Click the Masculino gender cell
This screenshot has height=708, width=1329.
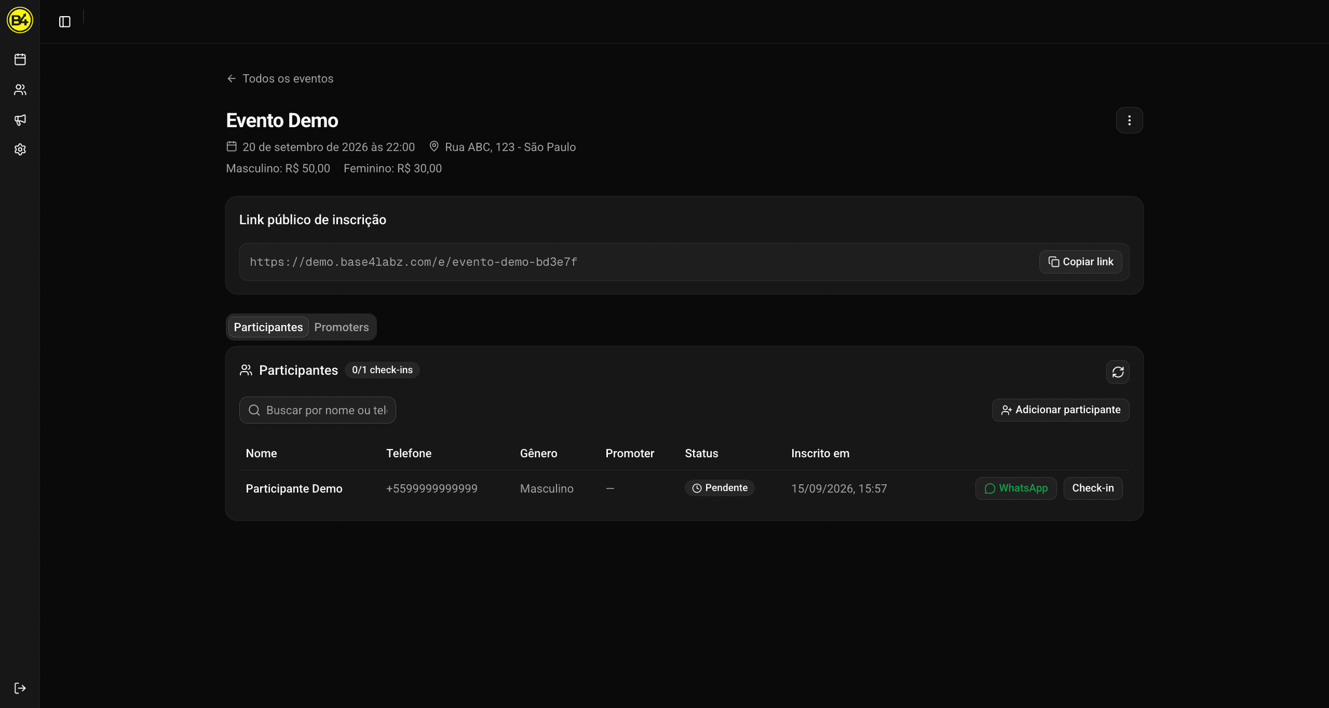click(547, 488)
